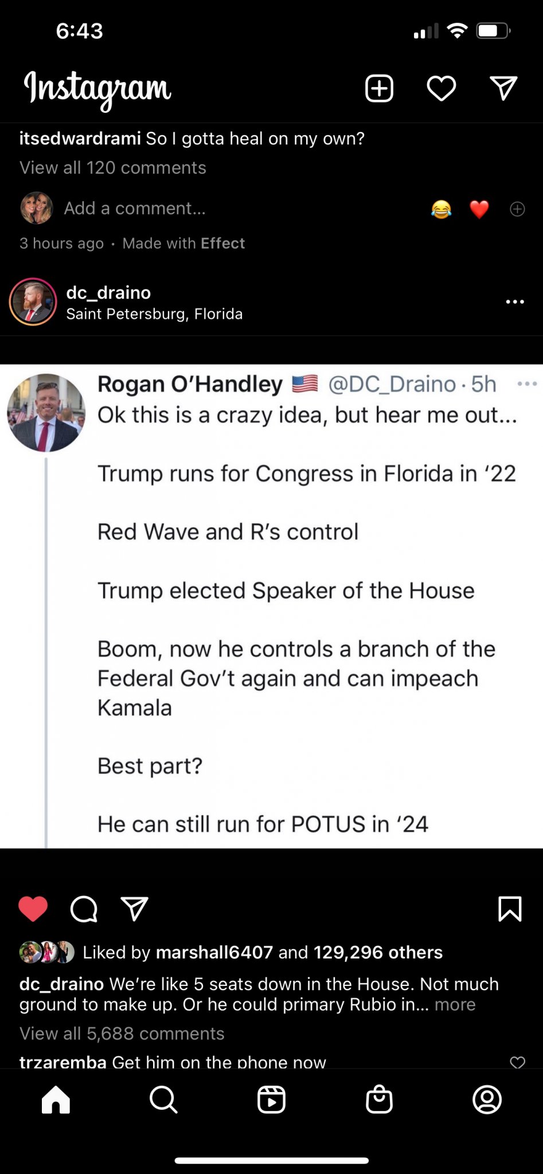
Task: View all 5,688 comments
Action: click(122, 1034)
